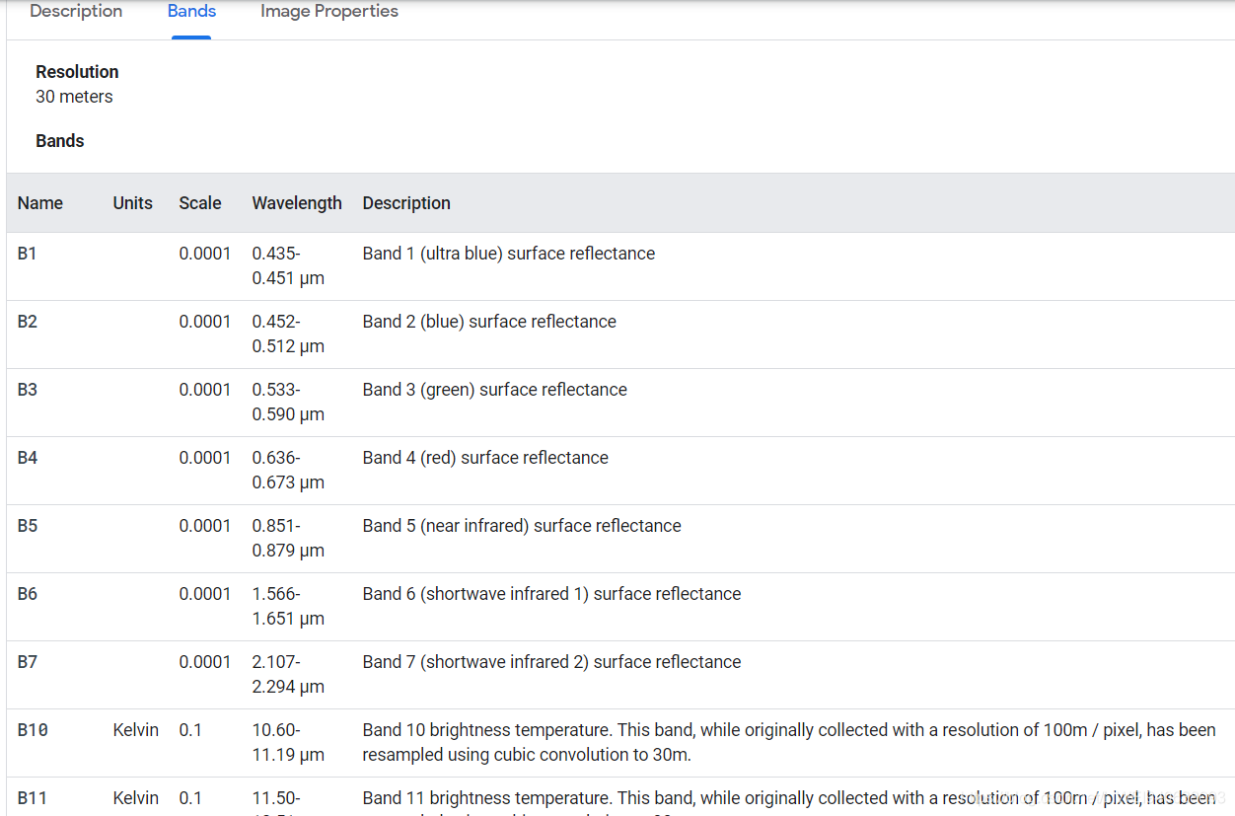Image resolution: width=1235 pixels, height=816 pixels.
Task: Click 'Band 5 (near infrared) surface reflectance' description
Action: 522,526
